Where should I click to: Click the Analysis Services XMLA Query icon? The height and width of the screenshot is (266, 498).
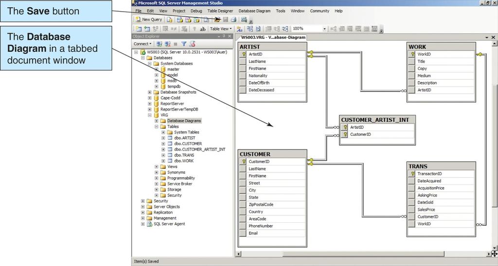click(x=196, y=19)
